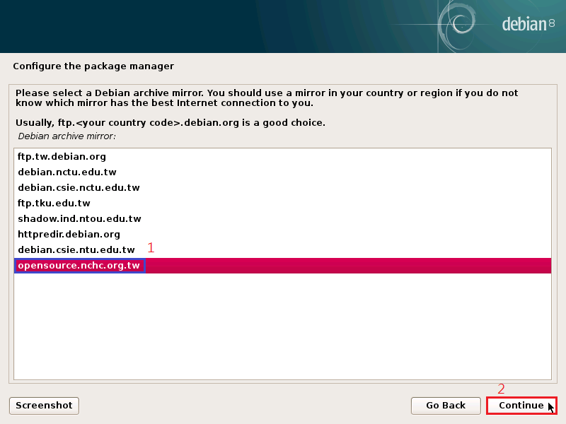Click the Go Back button
Screen dimensions: 566x424
click(446, 406)
